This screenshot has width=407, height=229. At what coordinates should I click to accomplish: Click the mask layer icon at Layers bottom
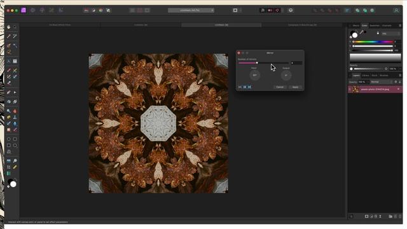[x=366, y=216]
